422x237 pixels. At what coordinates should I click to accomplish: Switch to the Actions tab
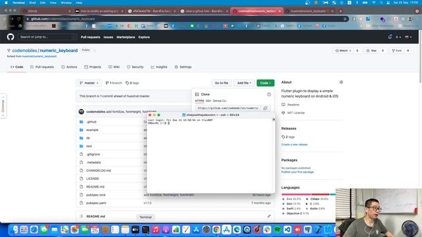(69, 67)
